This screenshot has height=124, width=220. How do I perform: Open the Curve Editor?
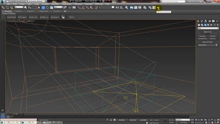point(135,8)
